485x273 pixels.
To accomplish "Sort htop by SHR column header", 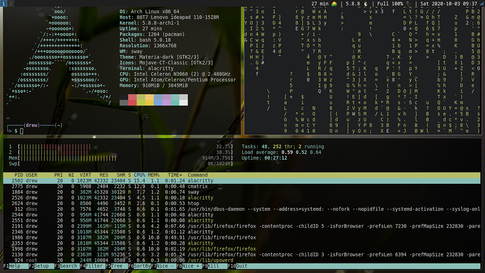I will [x=121, y=175].
